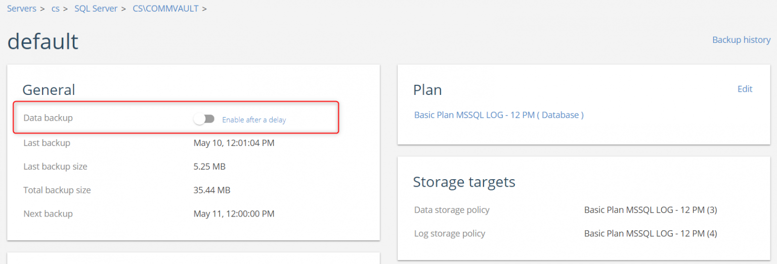
Task: Go to the Servers breadcrumb
Action: click(x=22, y=9)
